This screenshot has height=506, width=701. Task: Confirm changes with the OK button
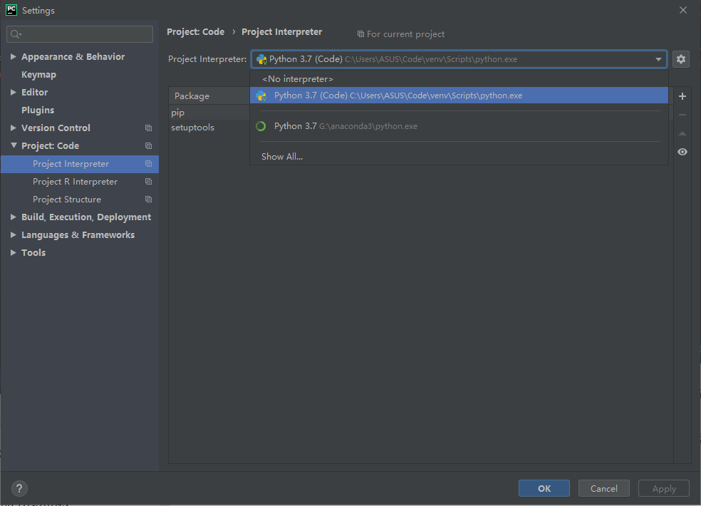[x=544, y=488]
